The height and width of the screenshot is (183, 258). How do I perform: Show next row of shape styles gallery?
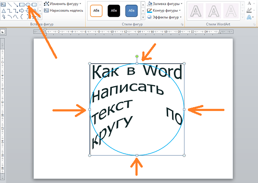[x=143, y=11]
